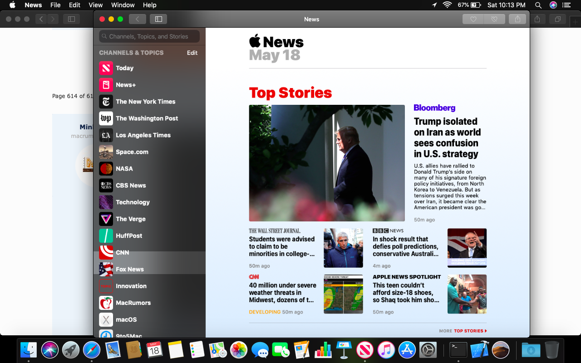Open the File menu

(55, 5)
